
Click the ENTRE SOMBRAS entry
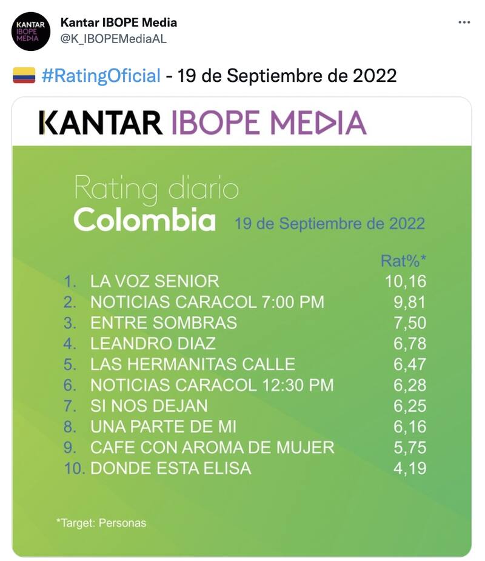[x=163, y=323]
